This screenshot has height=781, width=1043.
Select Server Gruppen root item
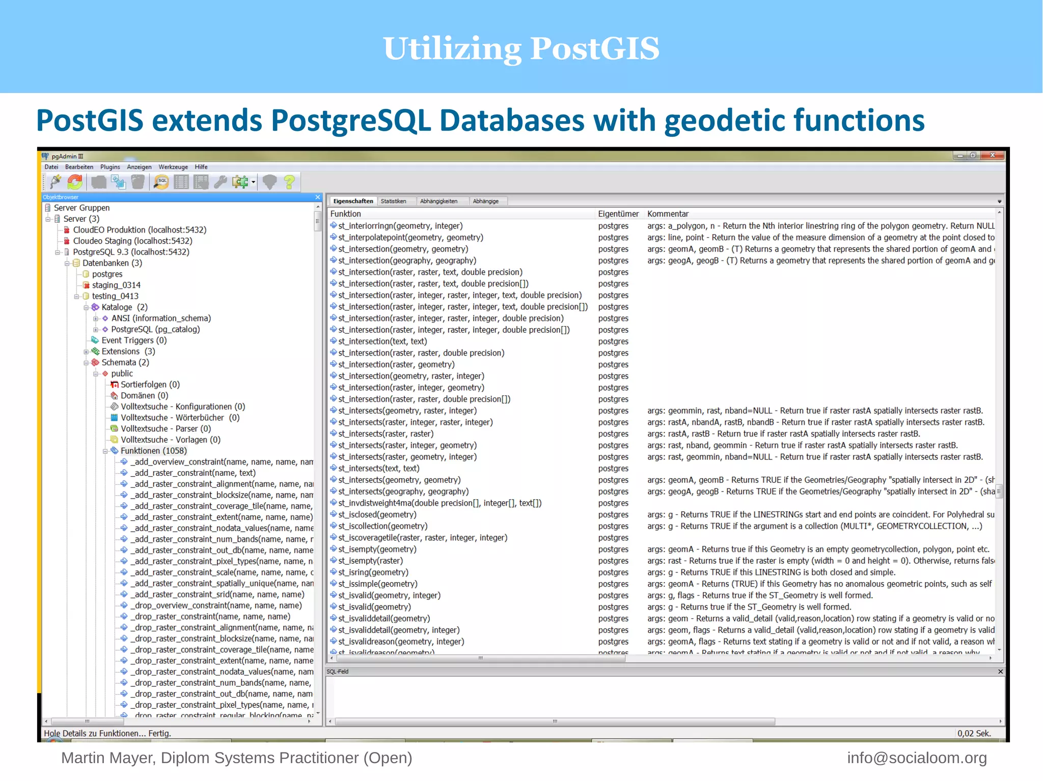point(81,208)
